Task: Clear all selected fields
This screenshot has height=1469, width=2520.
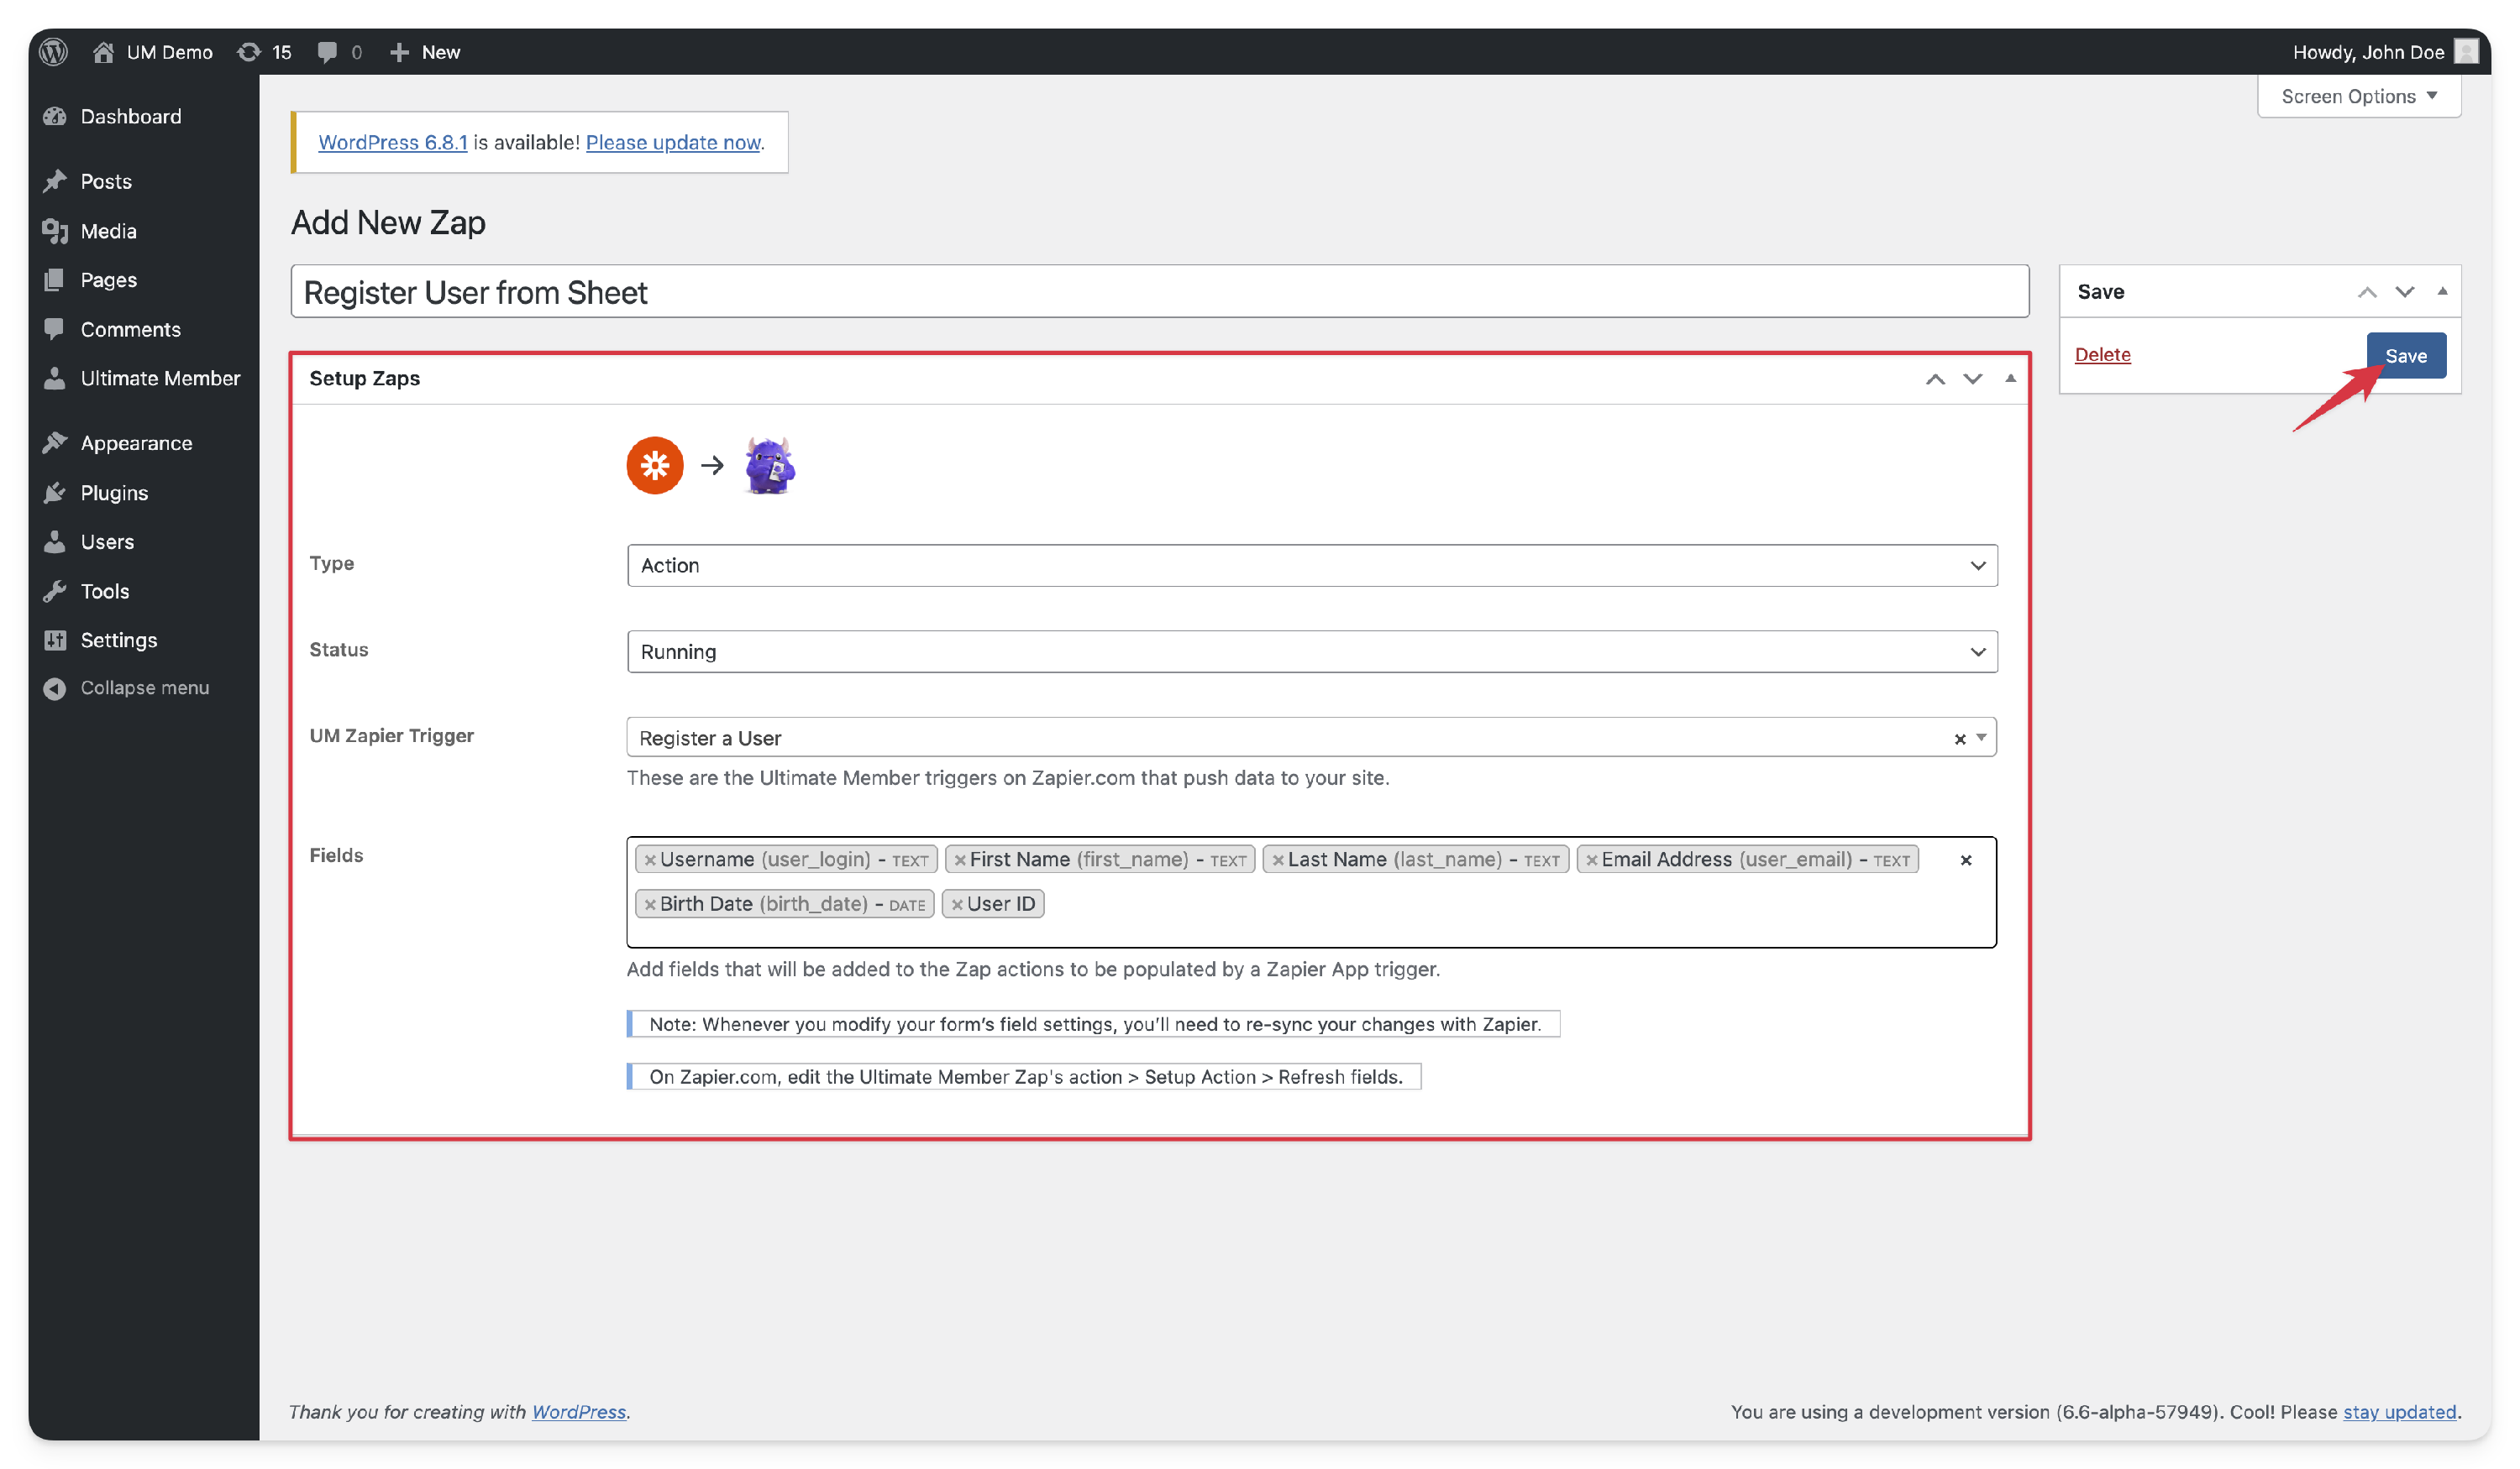Action: coord(1965,860)
